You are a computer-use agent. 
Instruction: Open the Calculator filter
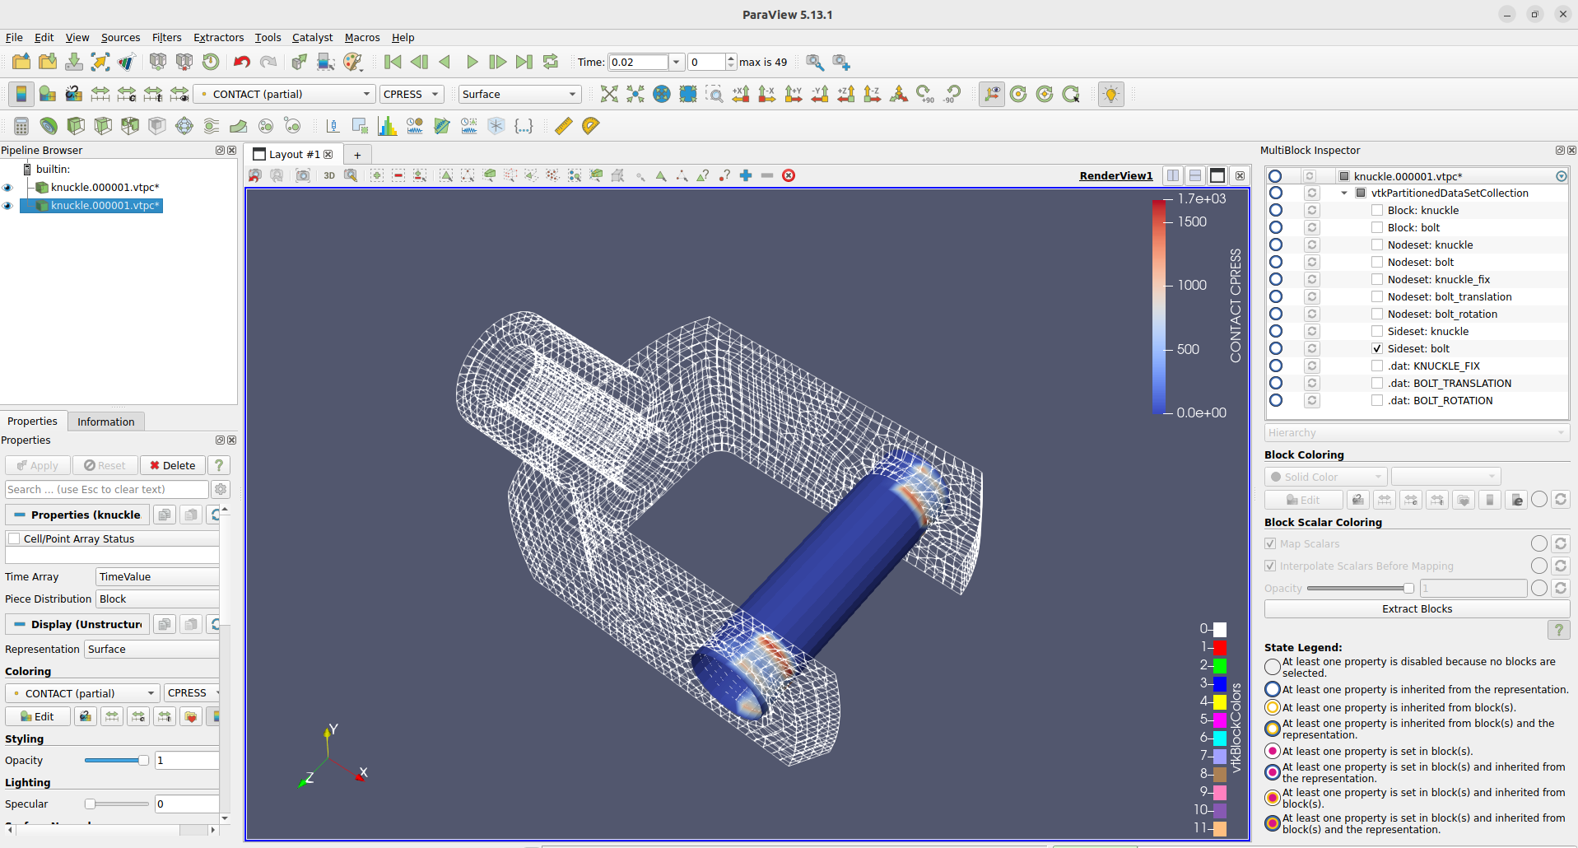pos(21,125)
